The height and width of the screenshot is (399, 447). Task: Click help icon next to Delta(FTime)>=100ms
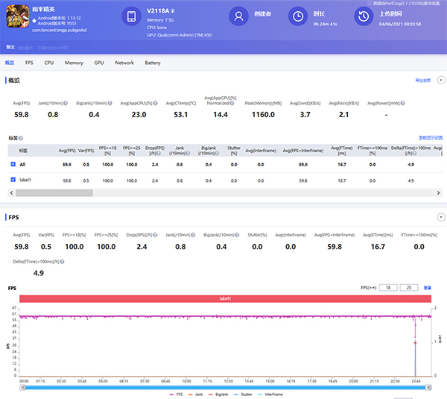(62, 262)
